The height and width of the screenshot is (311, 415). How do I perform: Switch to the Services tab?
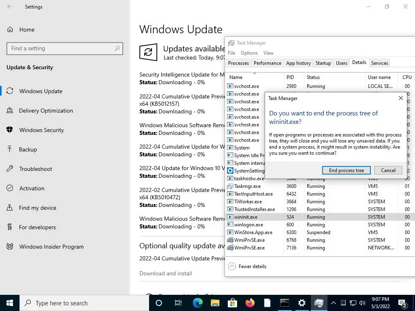click(x=379, y=63)
